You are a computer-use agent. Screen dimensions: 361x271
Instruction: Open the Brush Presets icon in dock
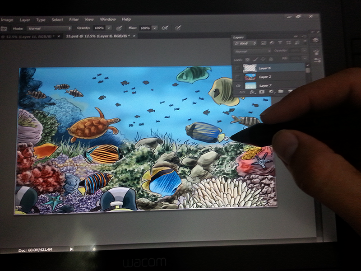(x=317, y=61)
